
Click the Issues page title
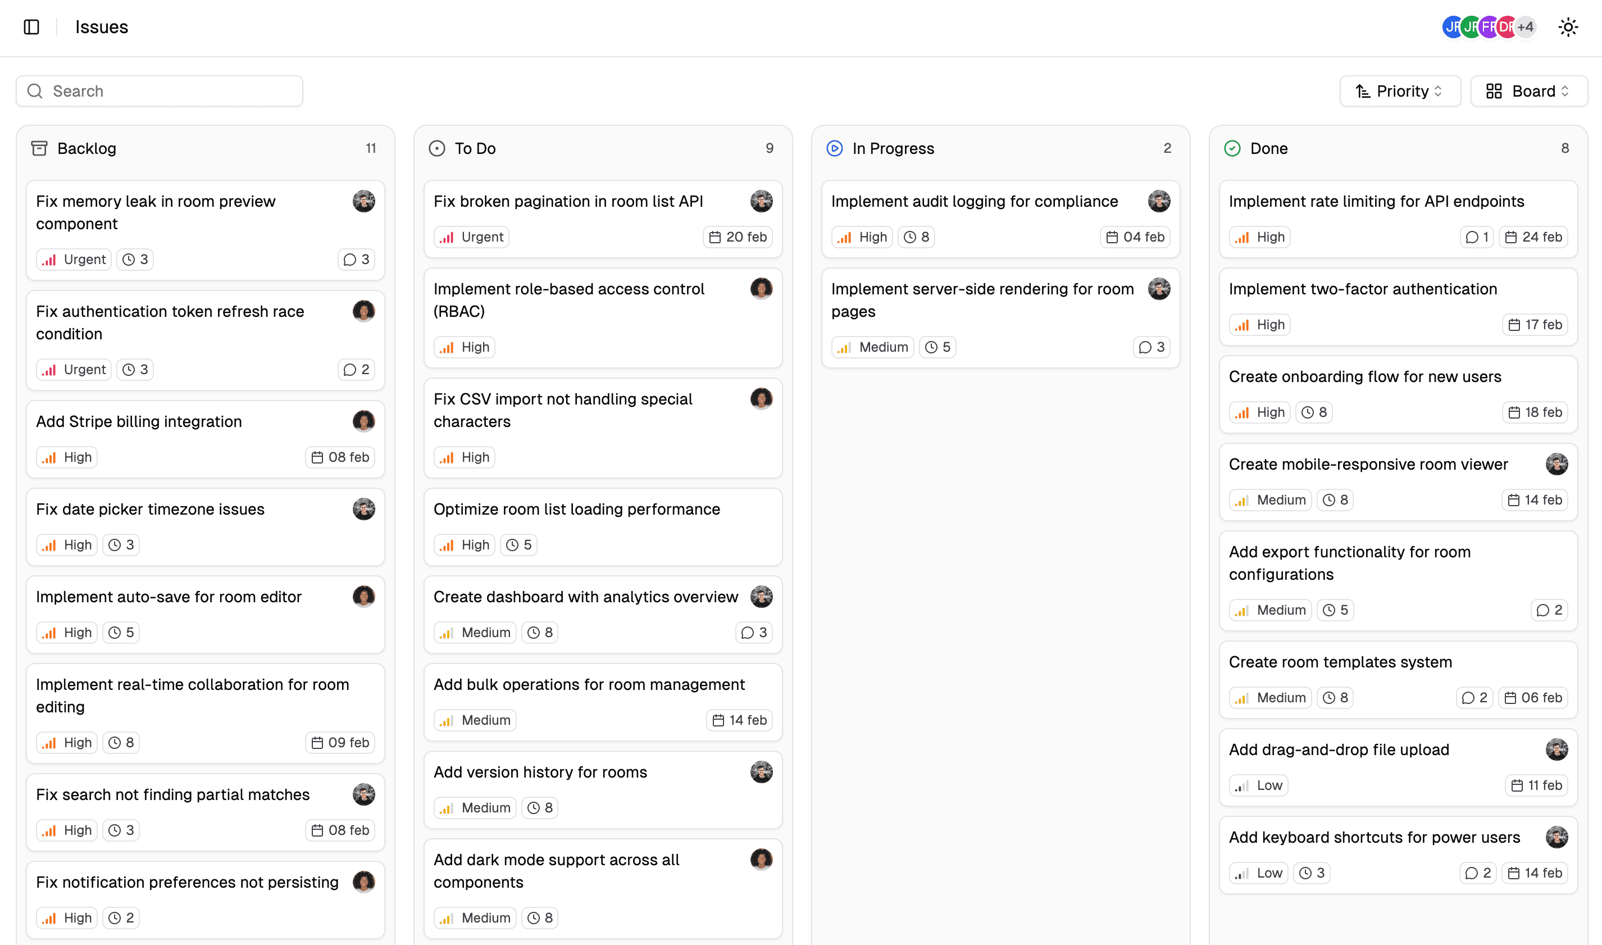(x=101, y=27)
